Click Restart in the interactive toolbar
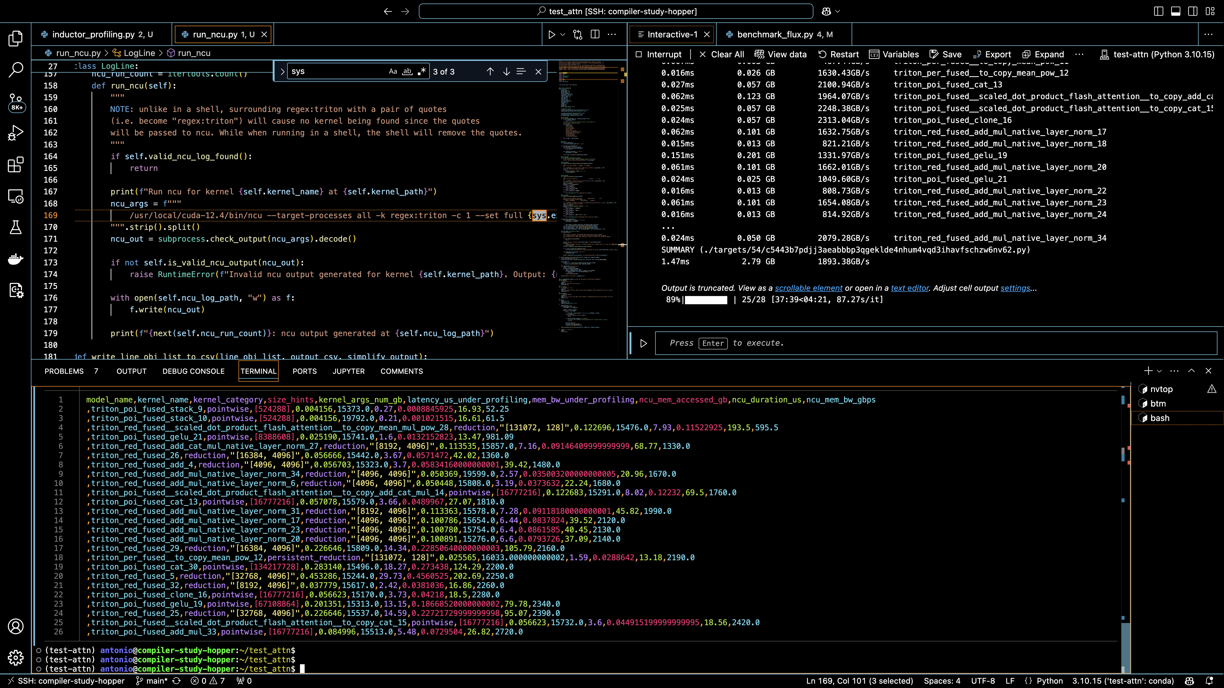Screen dimensions: 1224x688 838,54
